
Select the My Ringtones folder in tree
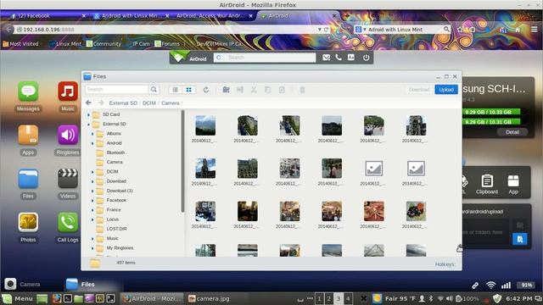click(120, 248)
